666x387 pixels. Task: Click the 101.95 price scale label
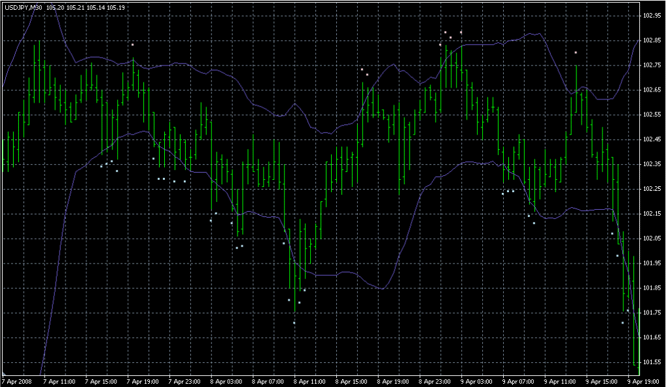tap(652, 263)
